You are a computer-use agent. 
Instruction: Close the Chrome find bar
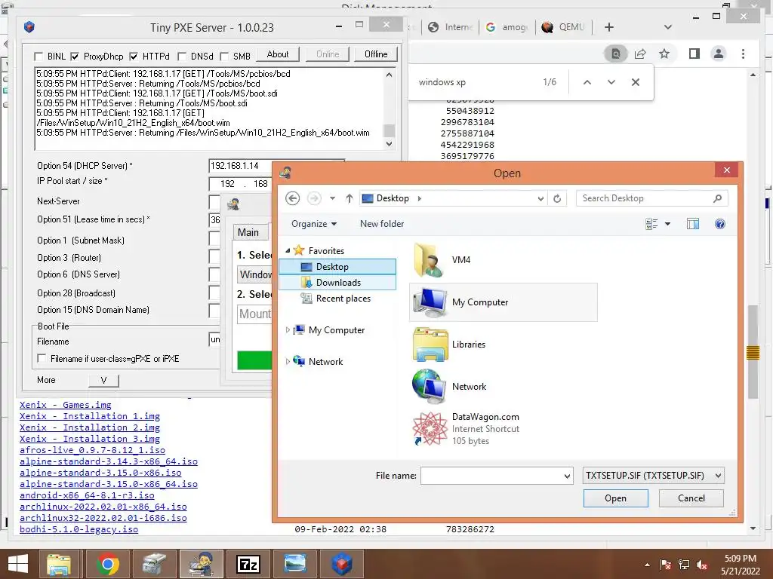[x=636, y=82]
